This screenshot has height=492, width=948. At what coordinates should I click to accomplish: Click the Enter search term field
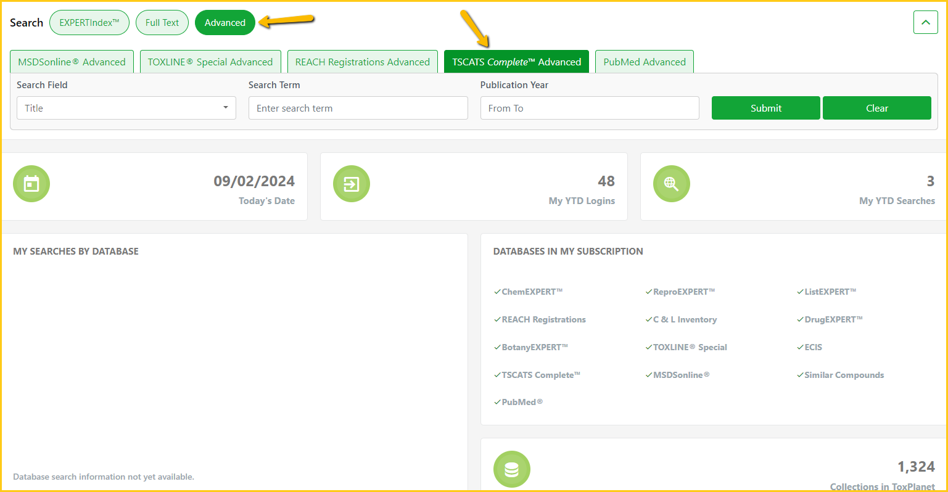(358, 108)
